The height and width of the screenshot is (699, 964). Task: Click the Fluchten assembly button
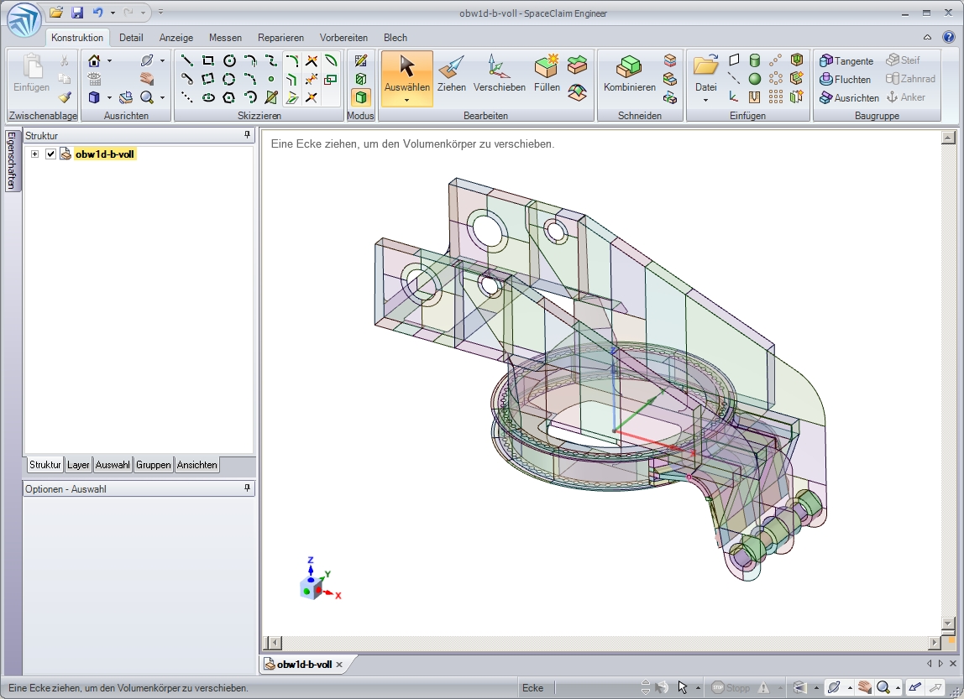[845, 79]
